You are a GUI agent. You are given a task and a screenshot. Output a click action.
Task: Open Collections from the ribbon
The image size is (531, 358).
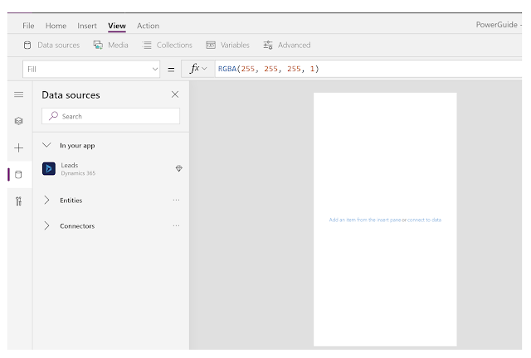click(167, 45)
